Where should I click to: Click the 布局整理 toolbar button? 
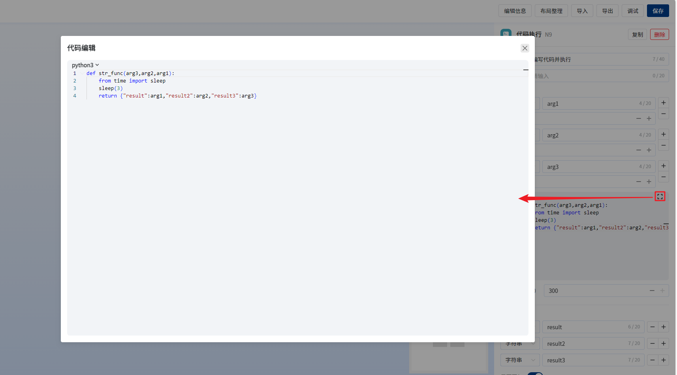551,11
